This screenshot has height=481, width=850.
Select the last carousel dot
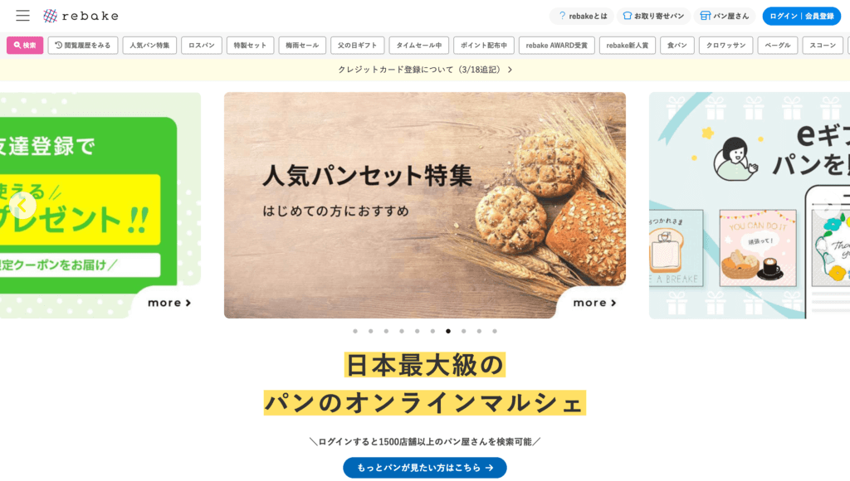point(495,331)
